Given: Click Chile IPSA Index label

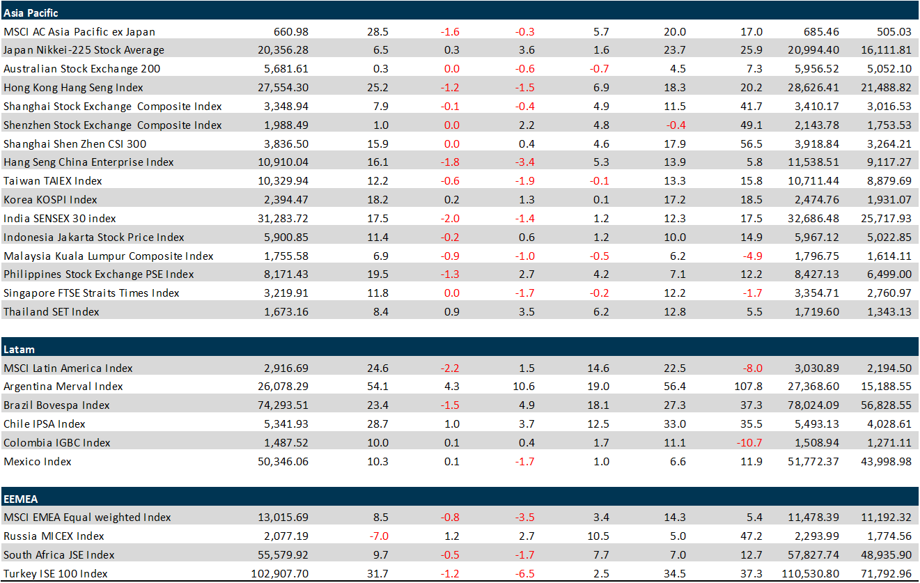Looking at the screenshot, I should [x=45, y=424].
